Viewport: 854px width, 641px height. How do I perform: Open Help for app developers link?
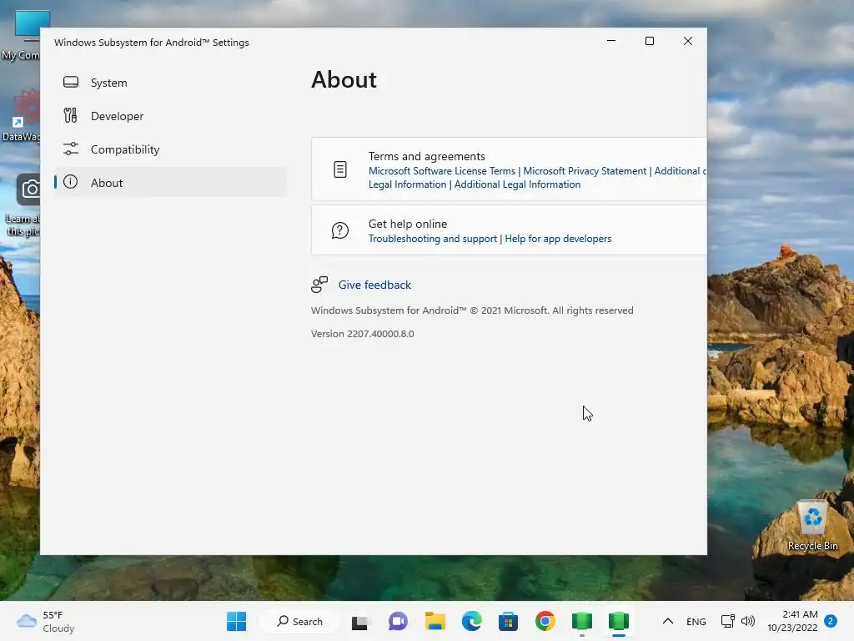point(558,239)
